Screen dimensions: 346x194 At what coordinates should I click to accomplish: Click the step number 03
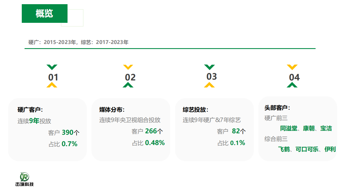212,77
